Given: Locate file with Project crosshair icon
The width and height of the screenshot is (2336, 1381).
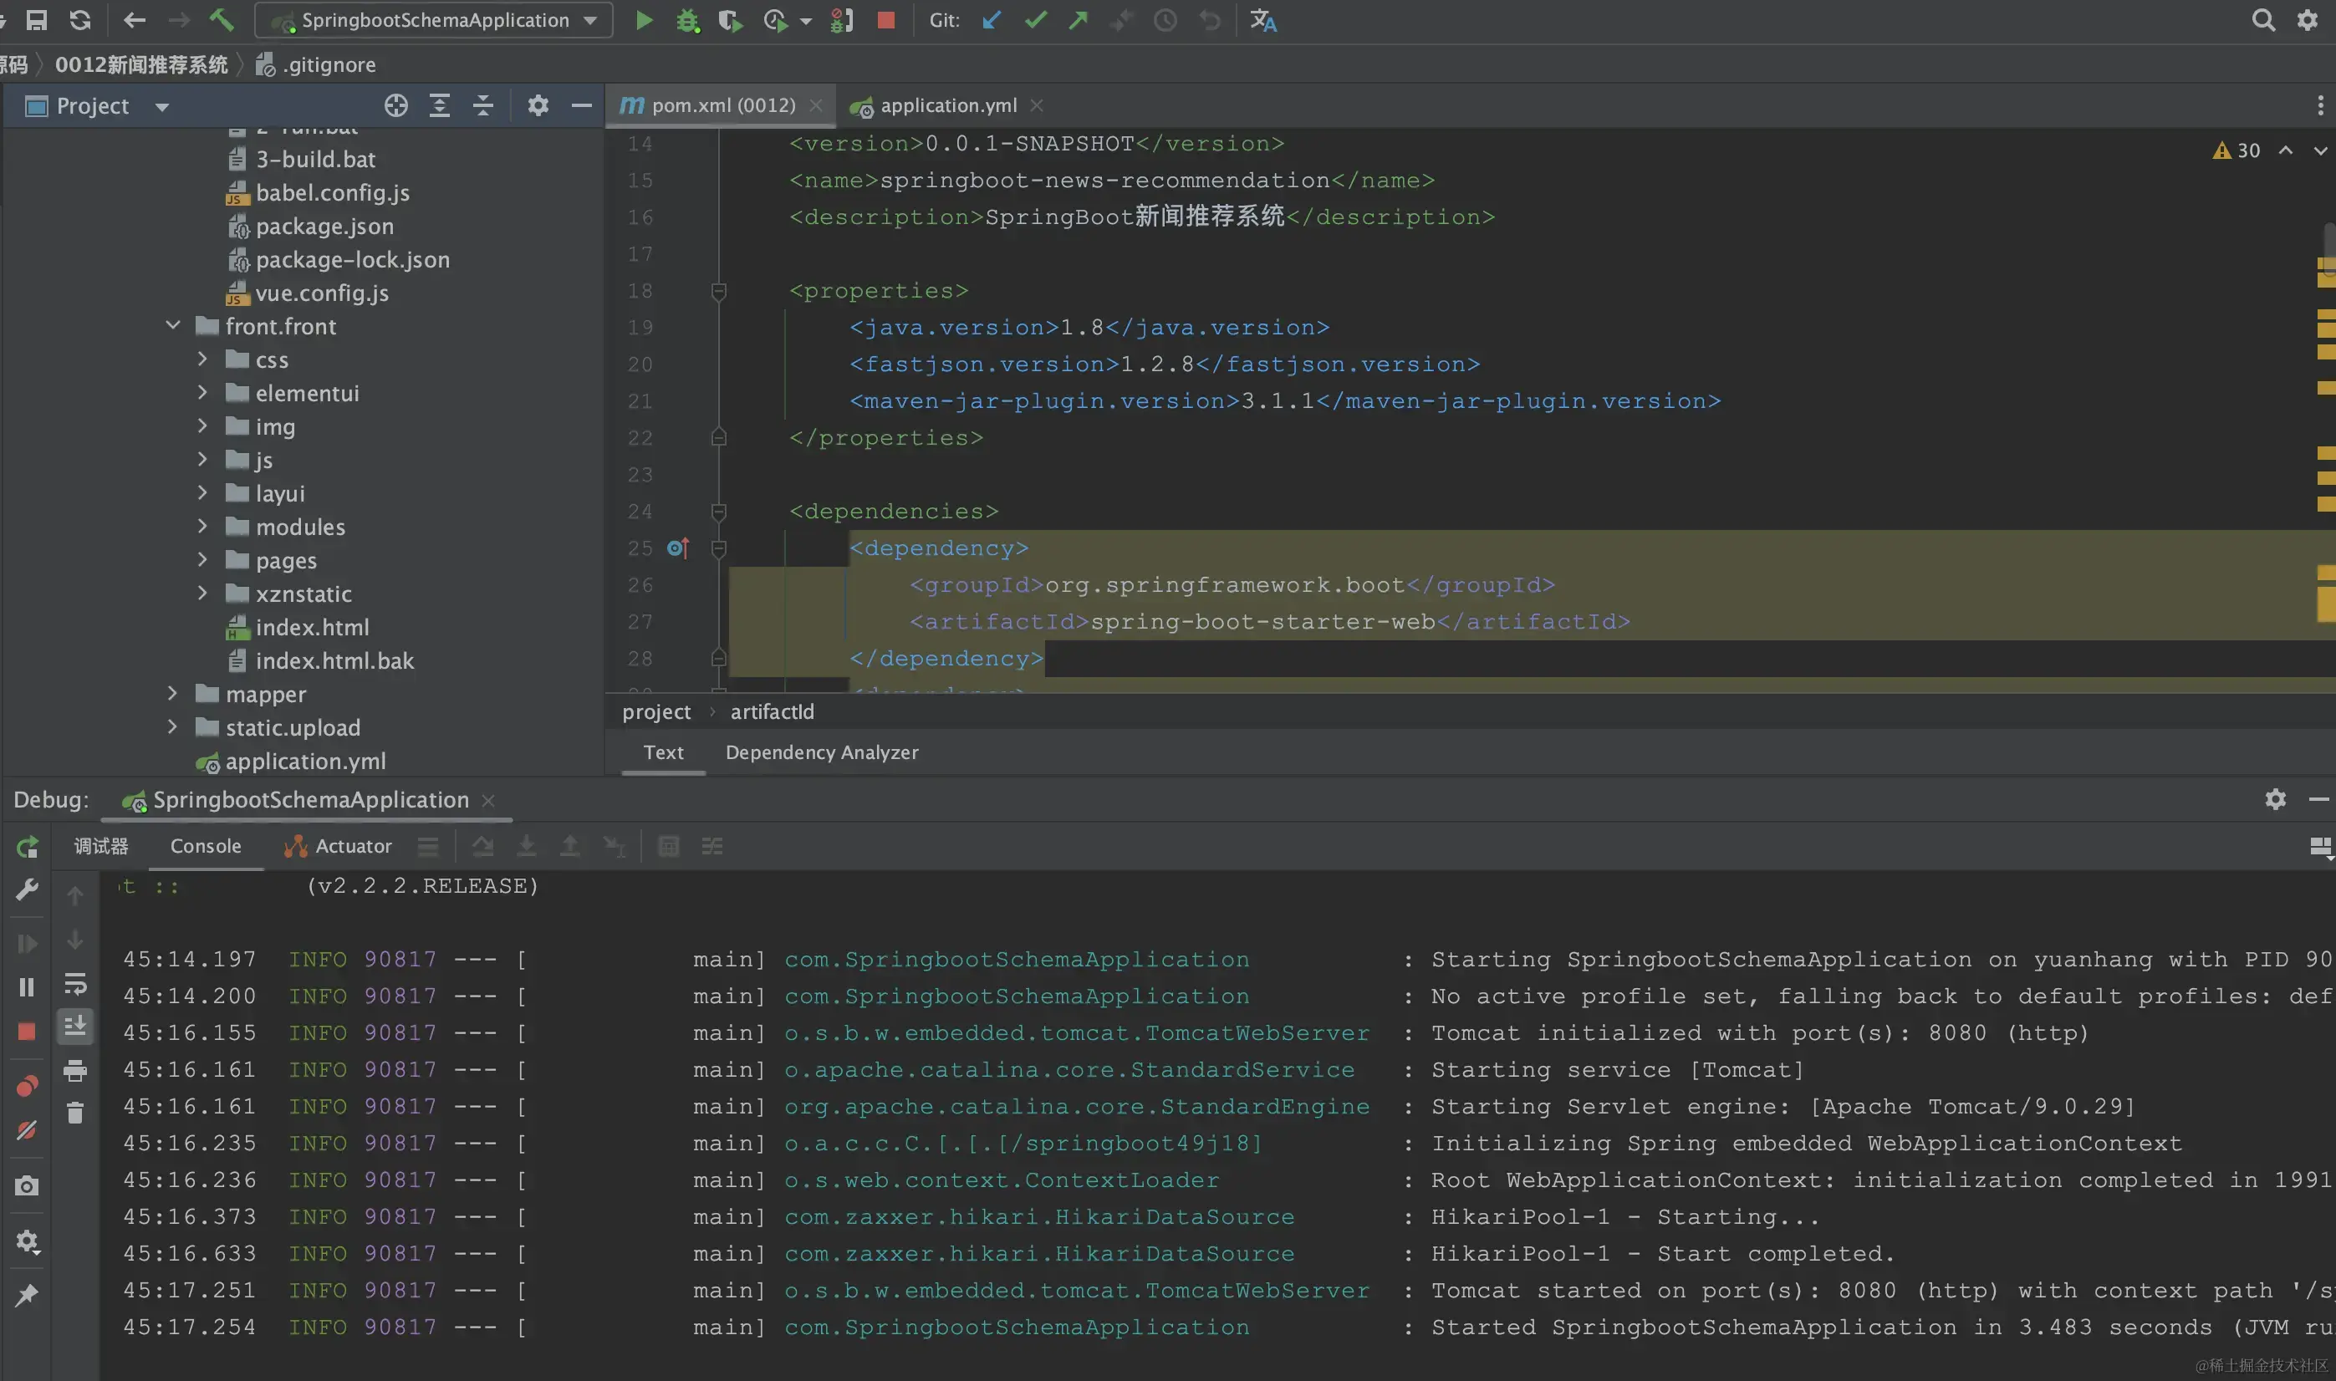Looking at the screenshot, I should [395, 105].
